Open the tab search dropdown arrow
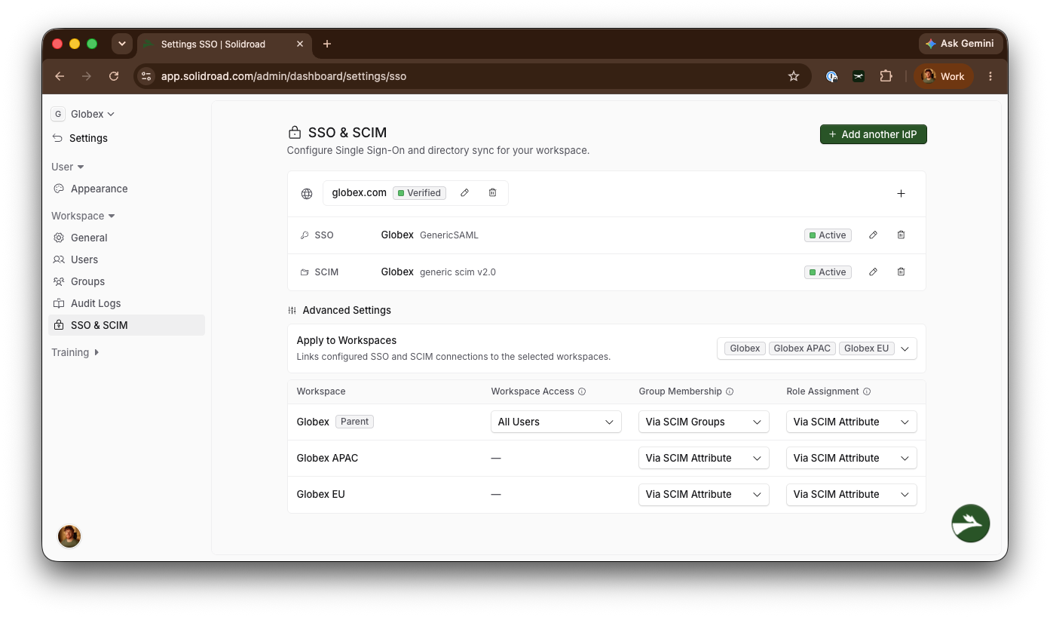This screenshot has height=617, width=1050. pyautogui.click(x=122, y=44)
